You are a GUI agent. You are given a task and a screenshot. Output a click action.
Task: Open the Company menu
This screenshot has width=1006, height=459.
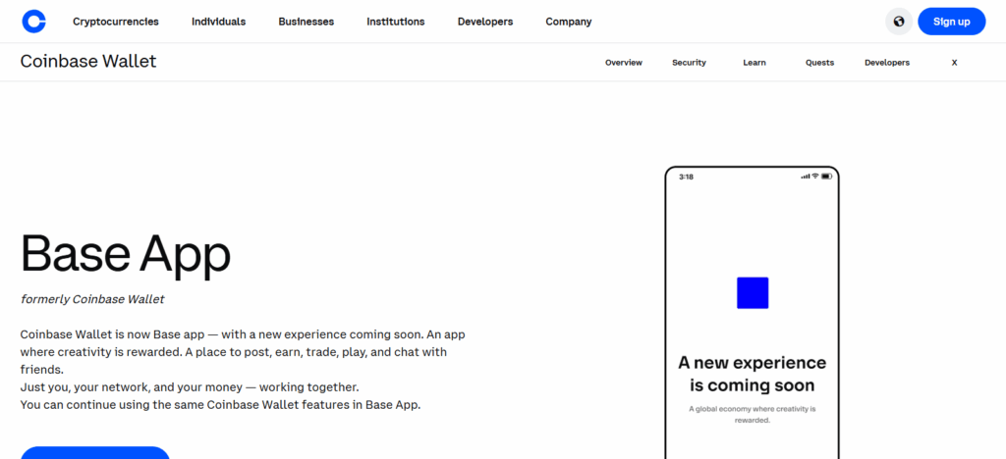pos(569,22)
